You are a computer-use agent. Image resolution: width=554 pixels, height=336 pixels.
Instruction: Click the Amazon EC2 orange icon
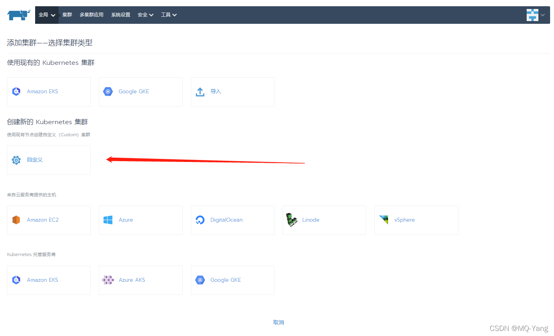coord(16,220)
